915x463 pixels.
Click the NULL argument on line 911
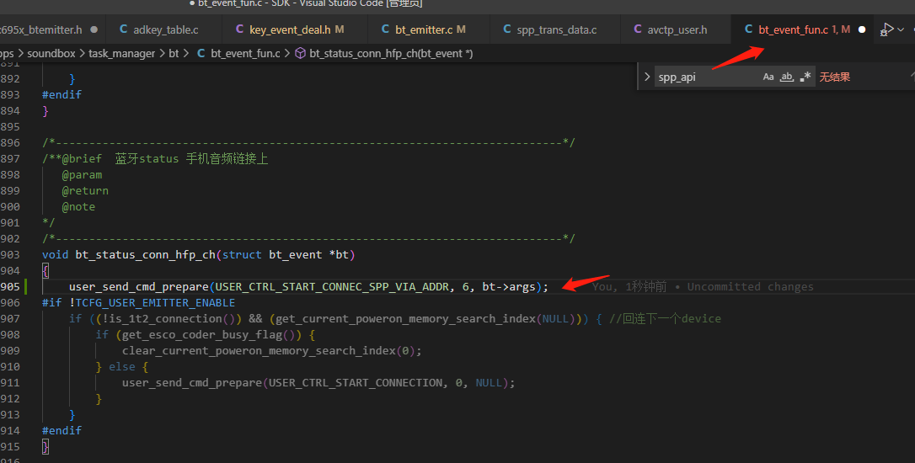tap(489, 382)
